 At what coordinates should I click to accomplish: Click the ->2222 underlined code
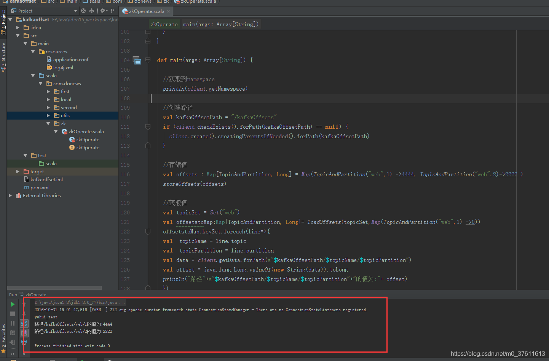click(508, 174)
